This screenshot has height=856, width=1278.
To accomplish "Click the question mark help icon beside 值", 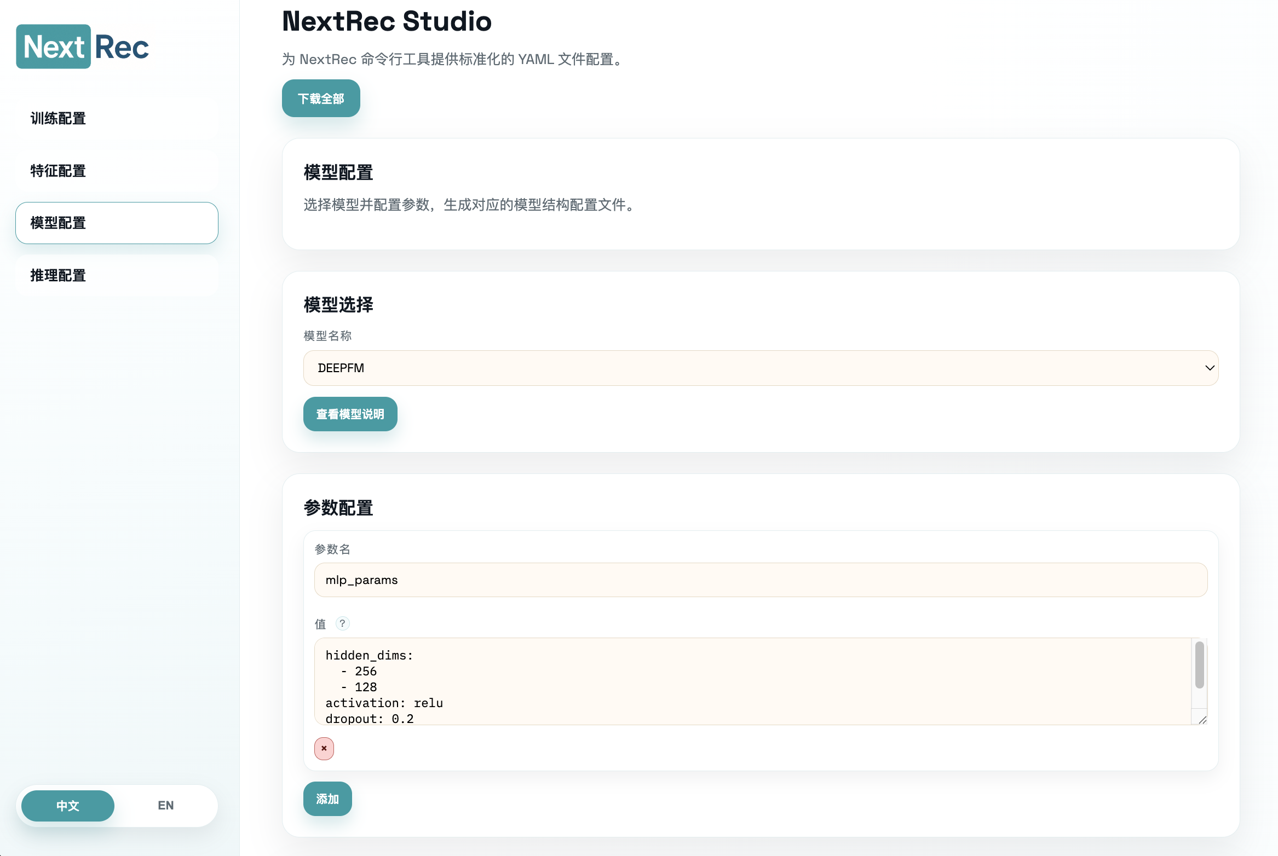I will [x=342, y=623].
